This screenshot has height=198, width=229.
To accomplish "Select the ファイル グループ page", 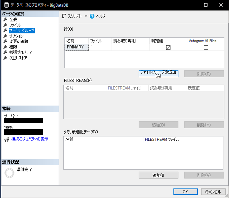I will click(22, 30).
